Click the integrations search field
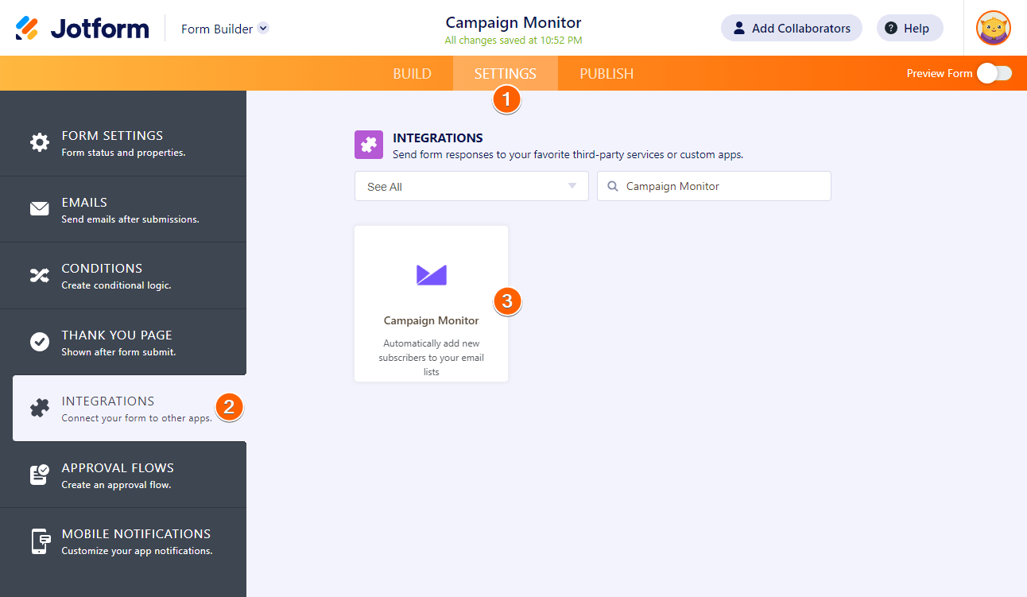1027x597 pixels. (714, 186)
